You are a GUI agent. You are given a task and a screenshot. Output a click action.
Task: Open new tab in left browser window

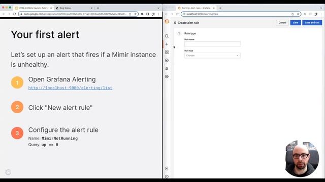point(98,8)
